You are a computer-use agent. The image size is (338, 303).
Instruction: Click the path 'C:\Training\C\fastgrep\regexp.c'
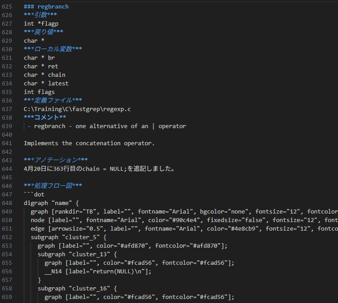point(77,109)
